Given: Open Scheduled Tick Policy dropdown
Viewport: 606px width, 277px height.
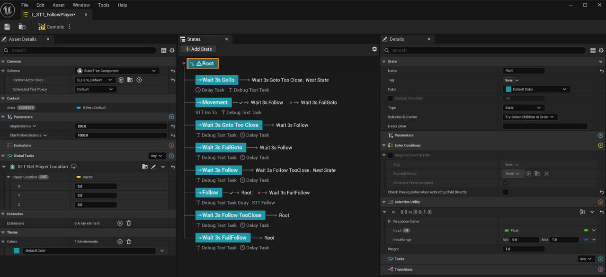Looking at the screenshot, I should tap(96, 89).
